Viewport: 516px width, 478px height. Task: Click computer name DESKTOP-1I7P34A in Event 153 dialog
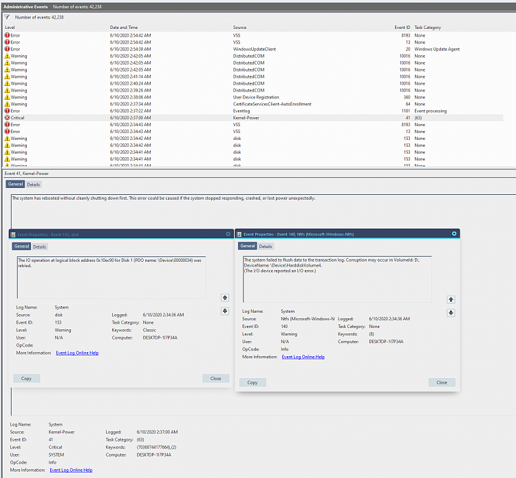160,337
